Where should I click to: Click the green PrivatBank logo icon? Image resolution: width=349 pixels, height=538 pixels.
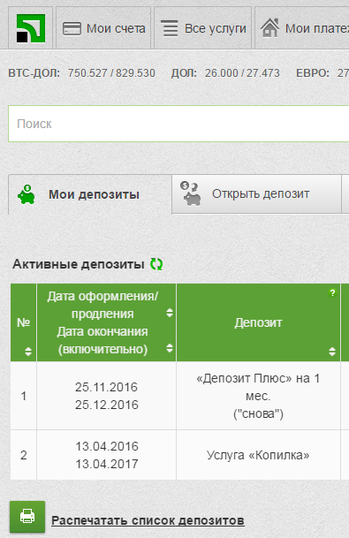click(31, 28)
